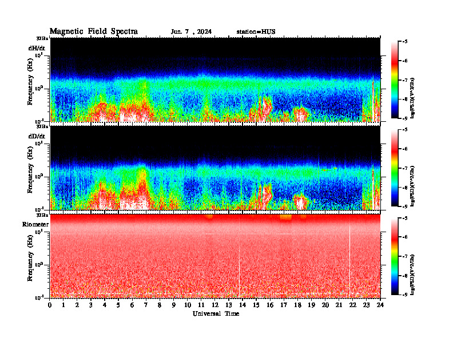Viewport: 453px width, 350px height.
Task: Click inside the dD/dt spectrogram plot
Action: (x=215, y=168)
